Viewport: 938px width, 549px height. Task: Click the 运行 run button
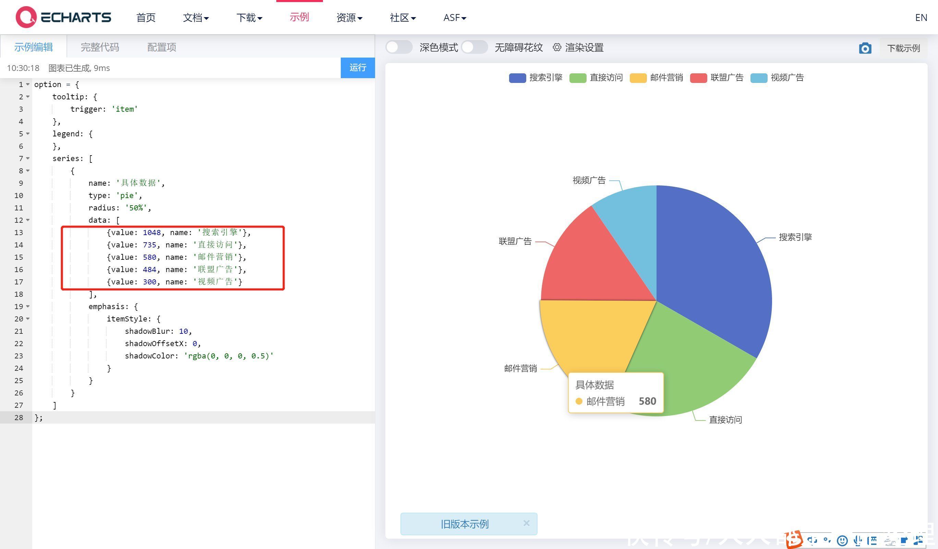tap(358, 68)
